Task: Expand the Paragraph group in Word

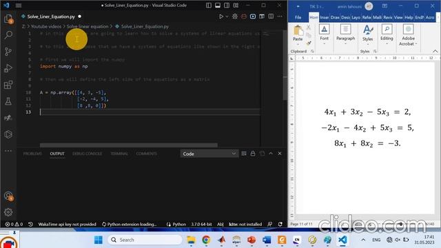Action: click(x=346, y=35)
